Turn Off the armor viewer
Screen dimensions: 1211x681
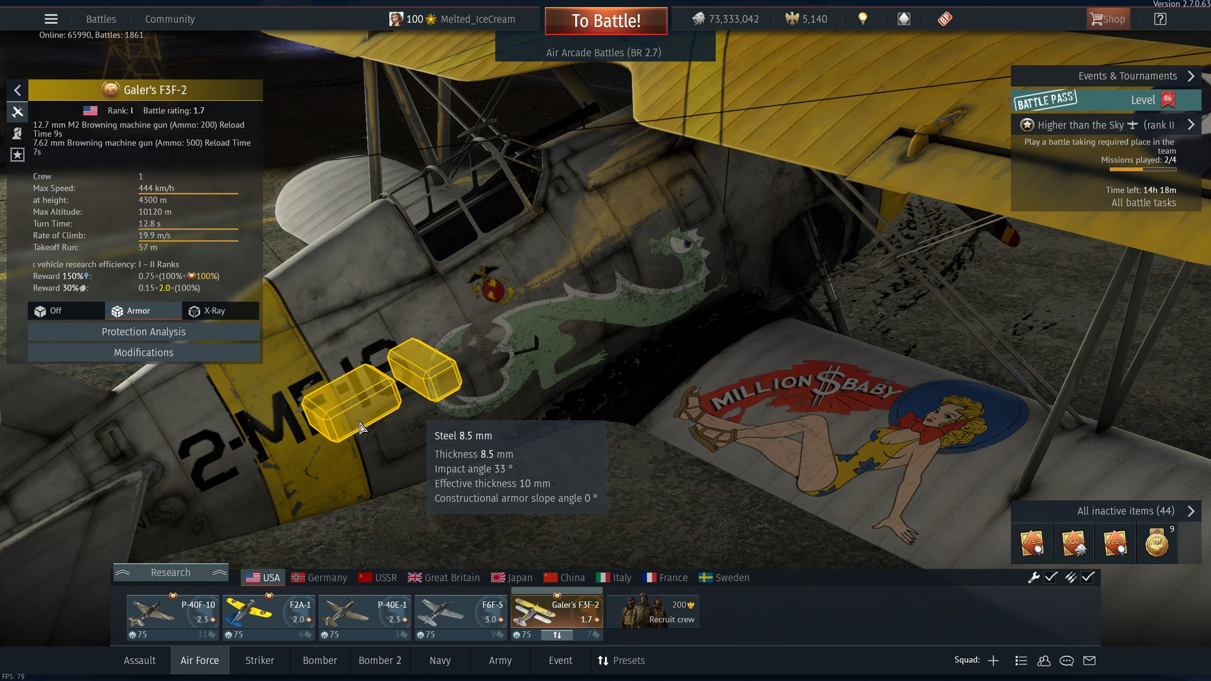pyautogui.click(x=66, y=311)
